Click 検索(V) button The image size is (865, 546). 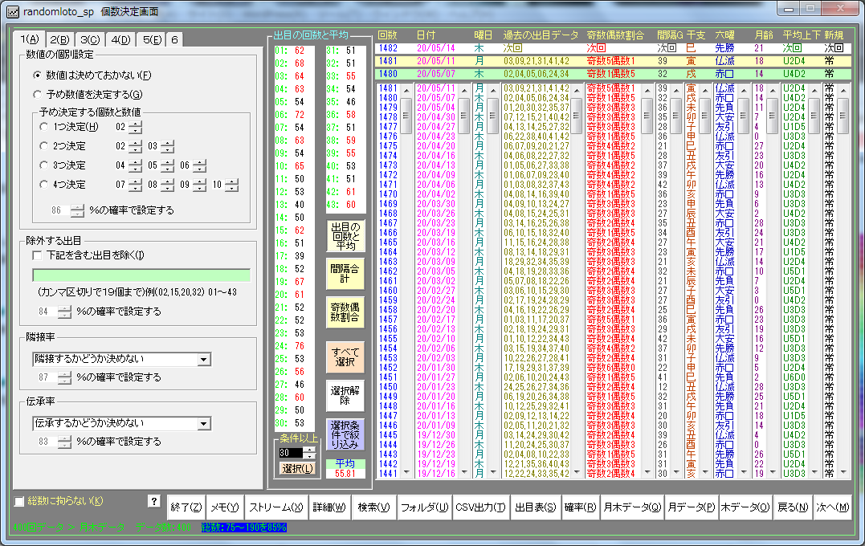(373, 507)
